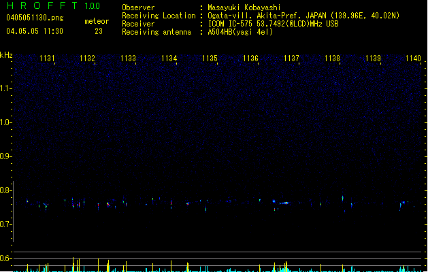Click time marker 1139

[373, 58]
